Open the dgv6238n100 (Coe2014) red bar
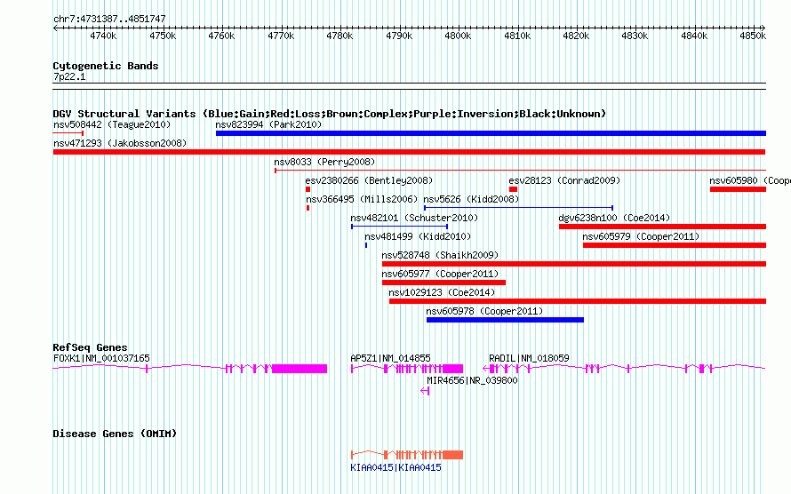 coord(662,227)
